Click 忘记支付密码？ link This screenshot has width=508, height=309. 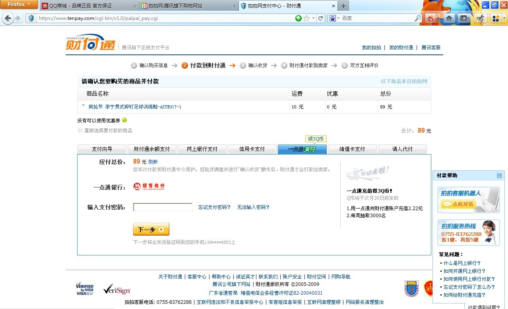pos(214,207)
